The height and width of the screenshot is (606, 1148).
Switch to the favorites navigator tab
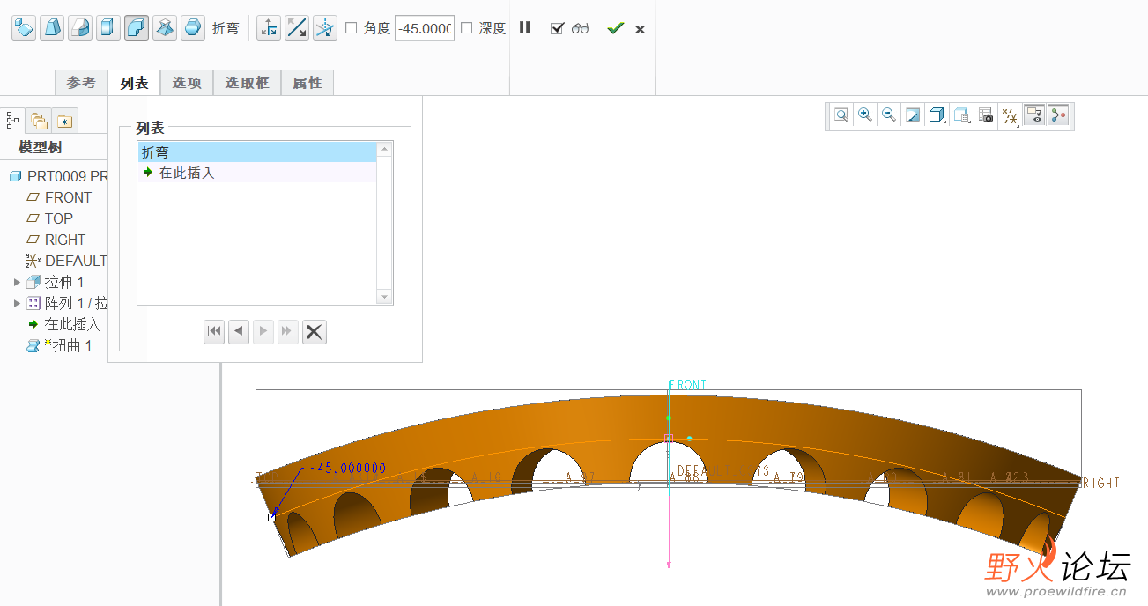(x=65, y=121)
